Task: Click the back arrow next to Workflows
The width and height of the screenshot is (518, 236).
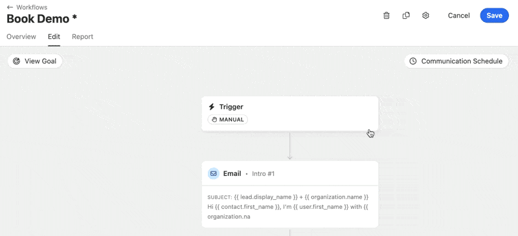Action: coord(10,7)
